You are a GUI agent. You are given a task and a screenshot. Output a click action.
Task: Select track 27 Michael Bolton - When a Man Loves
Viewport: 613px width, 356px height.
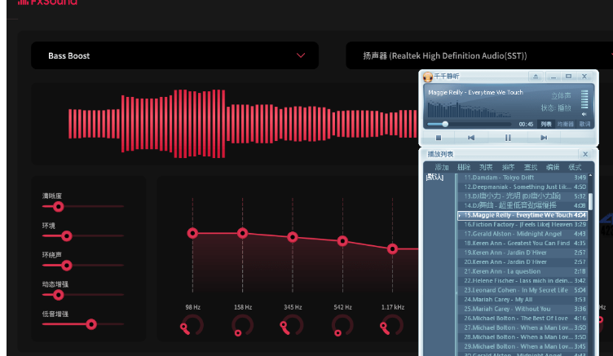(523, 327)
